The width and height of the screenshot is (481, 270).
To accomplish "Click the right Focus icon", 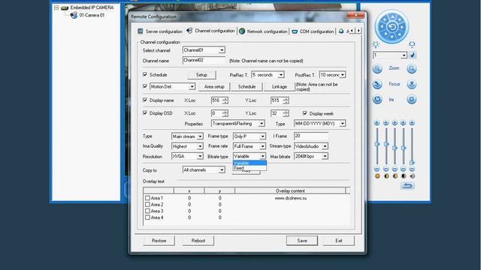I will pos(411,84).
